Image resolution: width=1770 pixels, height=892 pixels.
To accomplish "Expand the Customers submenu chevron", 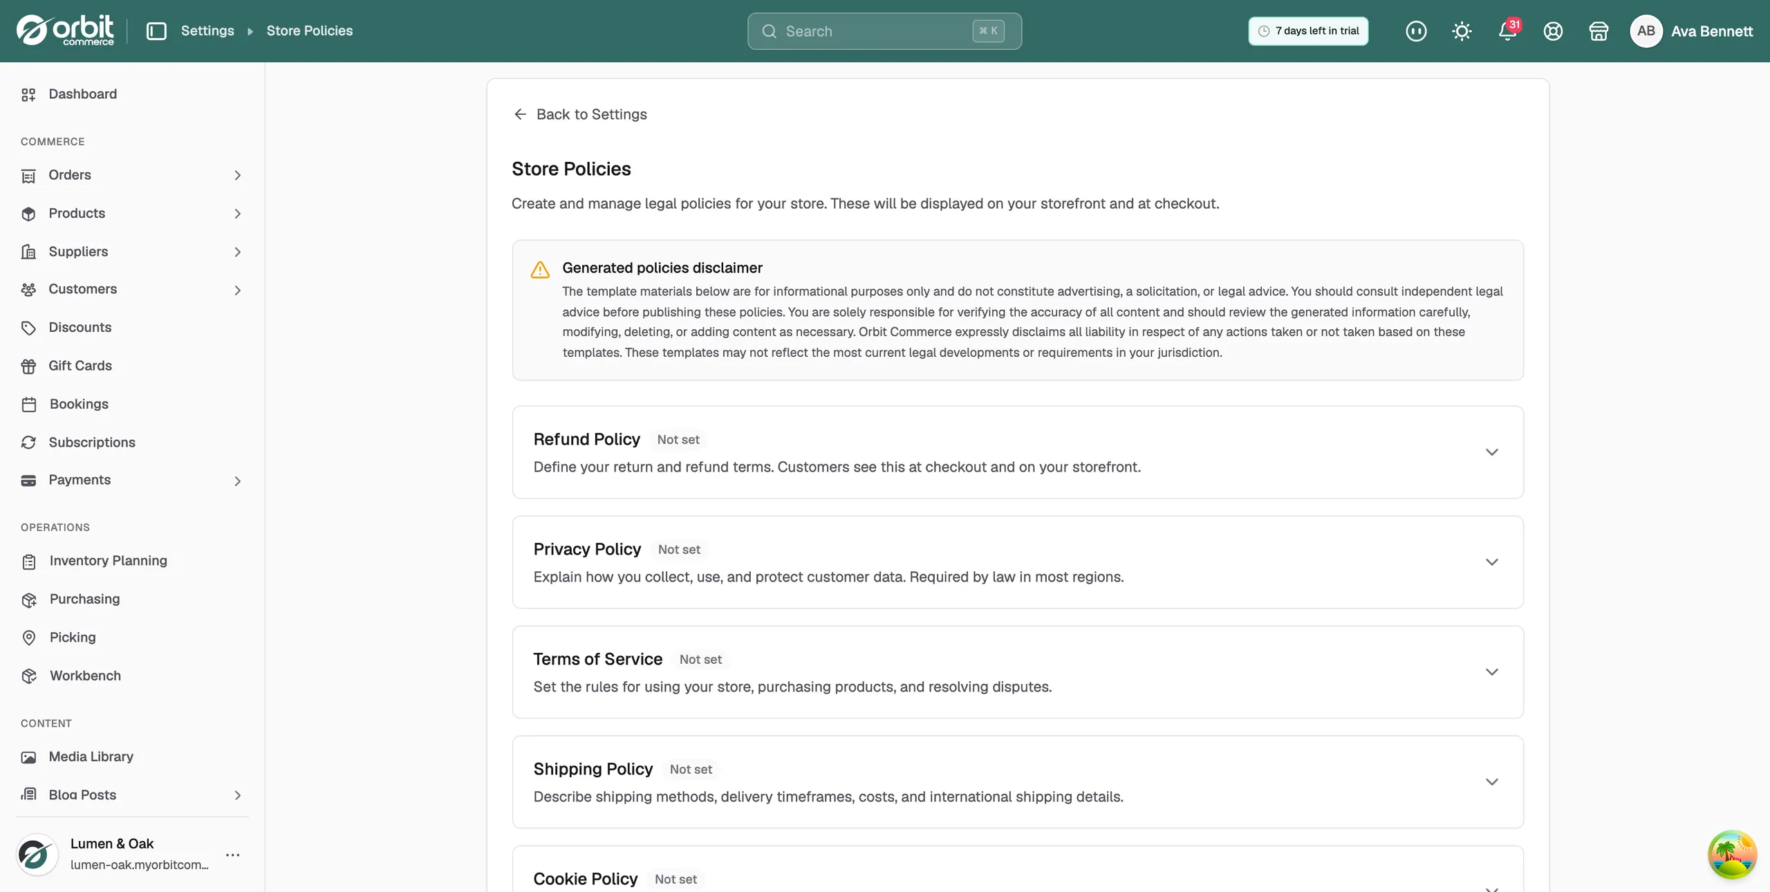I will (x=237, y=290).
